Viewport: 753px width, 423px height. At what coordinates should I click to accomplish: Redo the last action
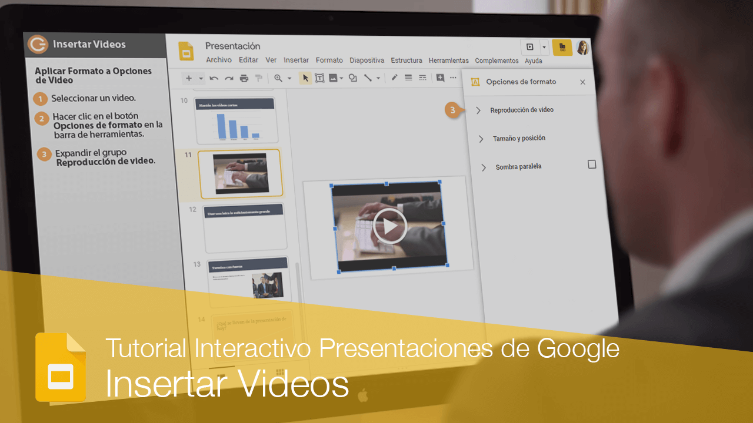pos(229,78)
